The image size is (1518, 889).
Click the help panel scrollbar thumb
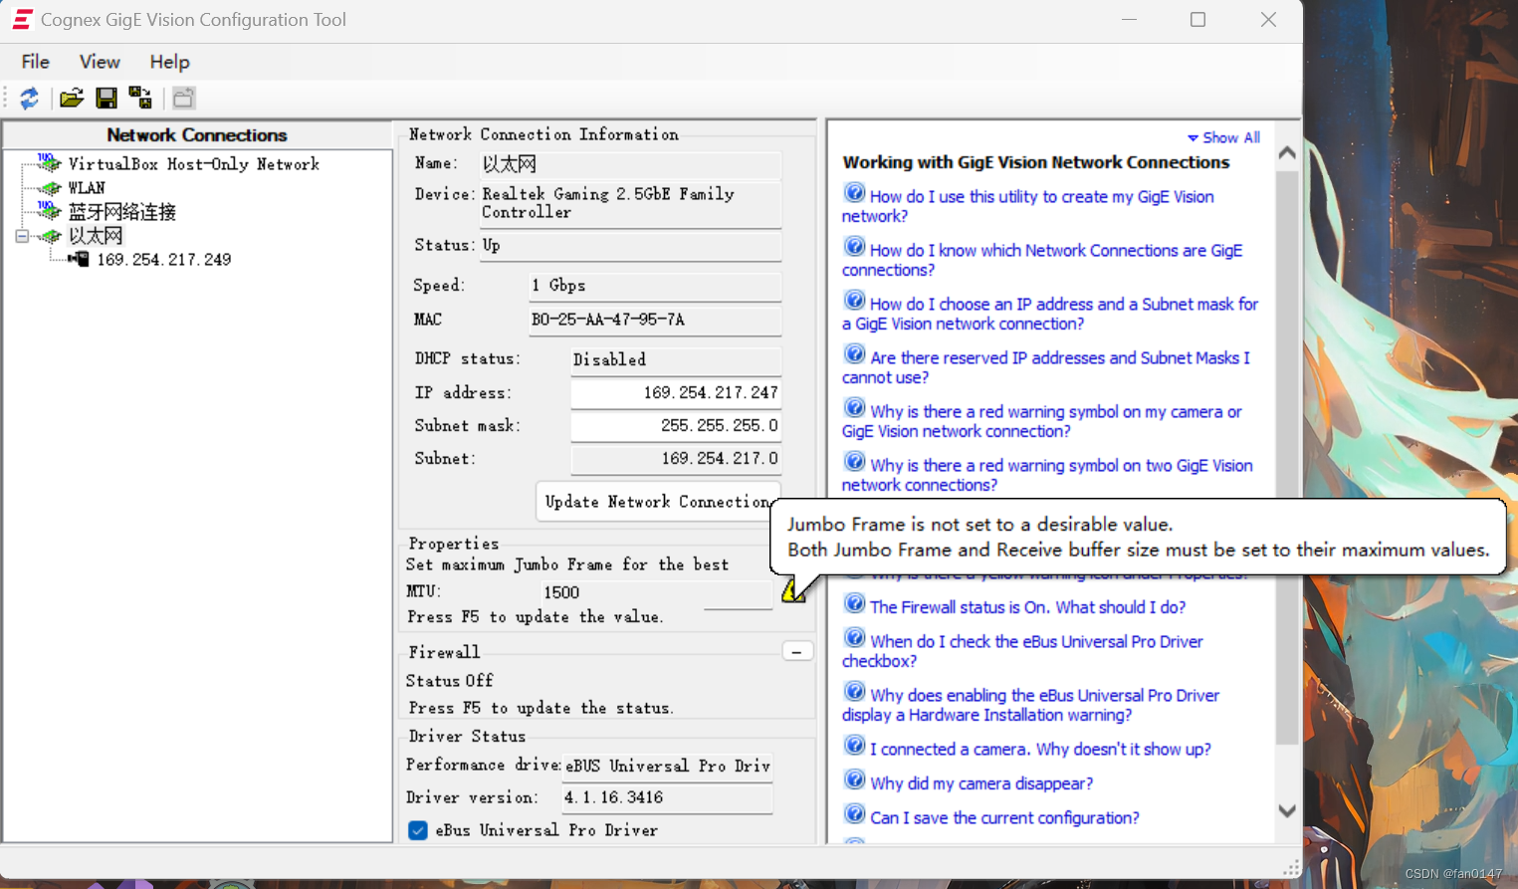pyautogui.click(x=1287, y=458)
